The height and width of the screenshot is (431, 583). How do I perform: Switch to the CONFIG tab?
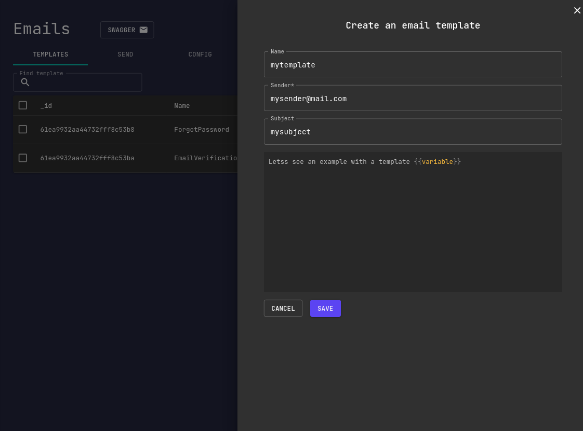pos(200,54)
